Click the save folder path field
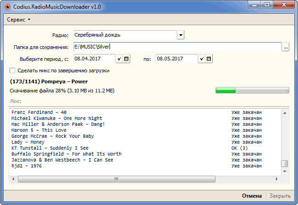 177,47
